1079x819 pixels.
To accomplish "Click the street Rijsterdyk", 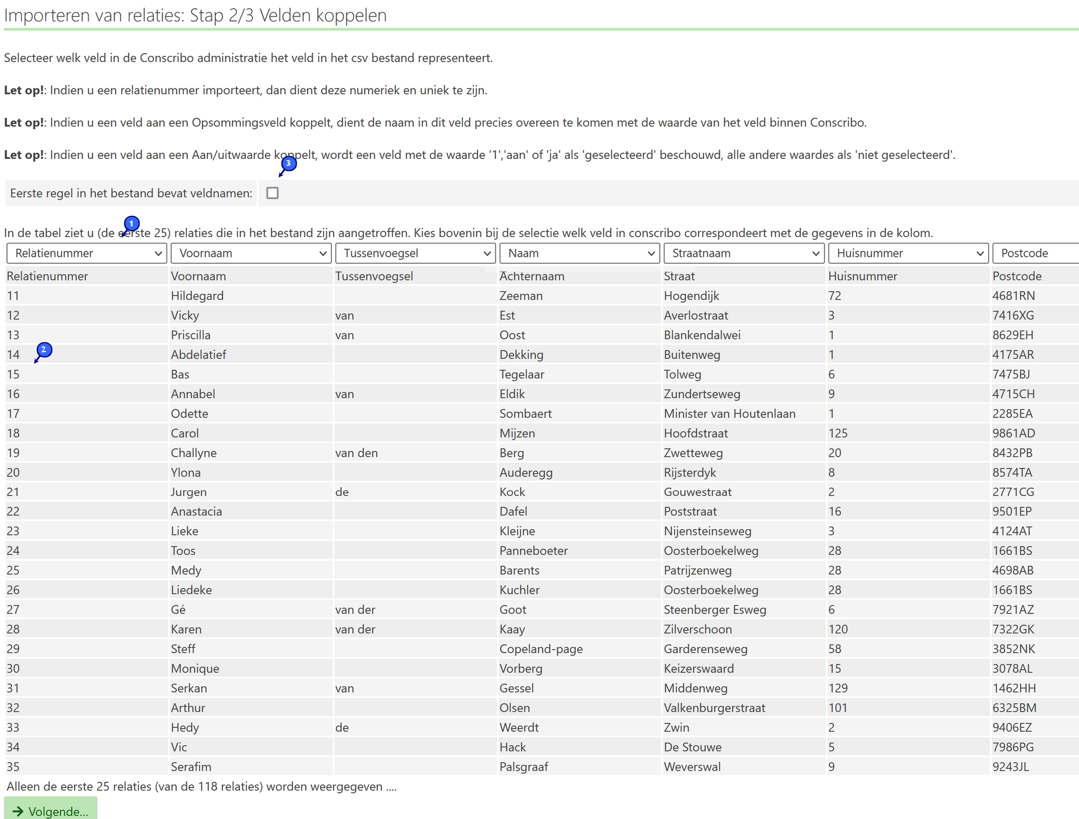I will coord(690,473).
